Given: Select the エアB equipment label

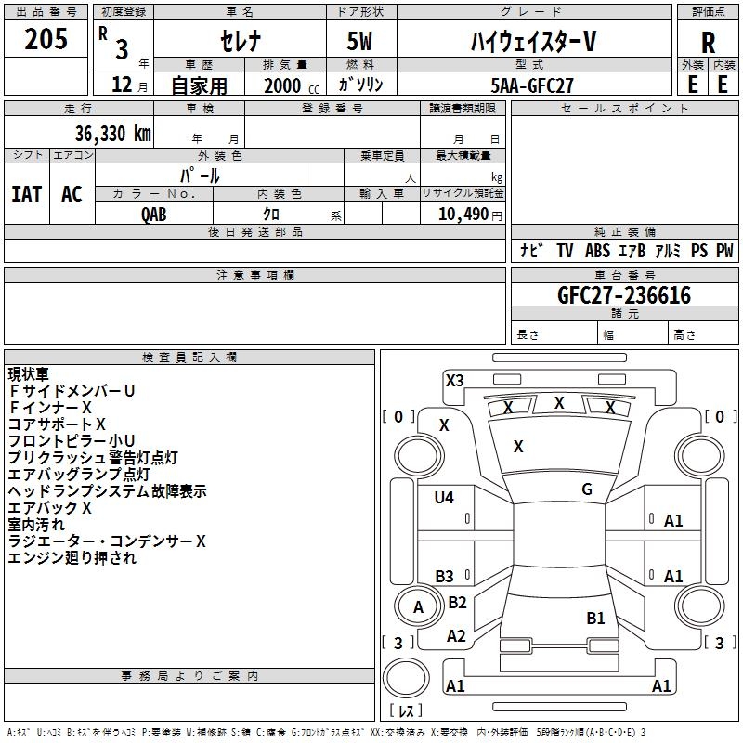Looking at the screenshot, I should [x=632, y=250].
